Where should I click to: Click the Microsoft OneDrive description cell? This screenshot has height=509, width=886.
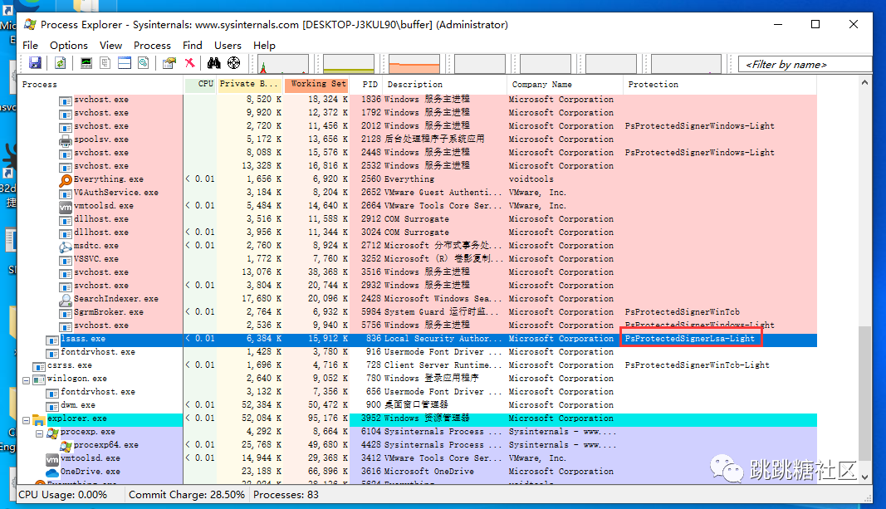[x=428, y=472]
